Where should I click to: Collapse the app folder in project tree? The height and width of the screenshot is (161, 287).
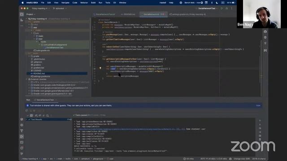pyautogui.click(x=29, y=27)
